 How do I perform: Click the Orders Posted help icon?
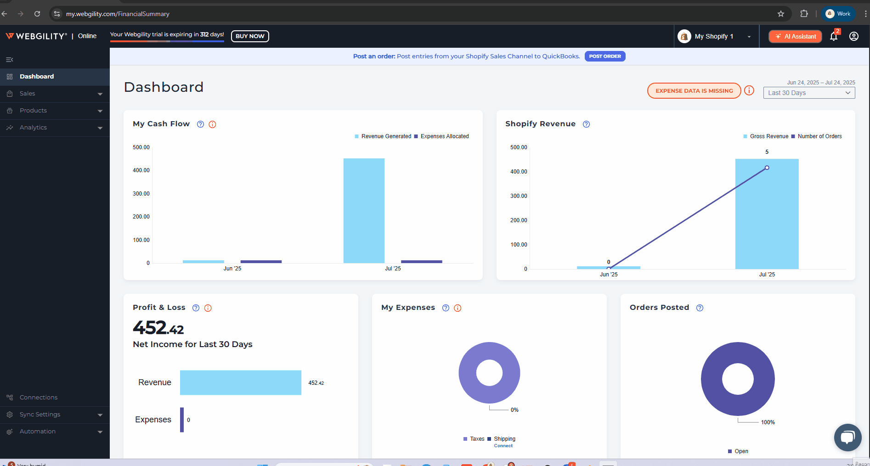click(700, 308)
